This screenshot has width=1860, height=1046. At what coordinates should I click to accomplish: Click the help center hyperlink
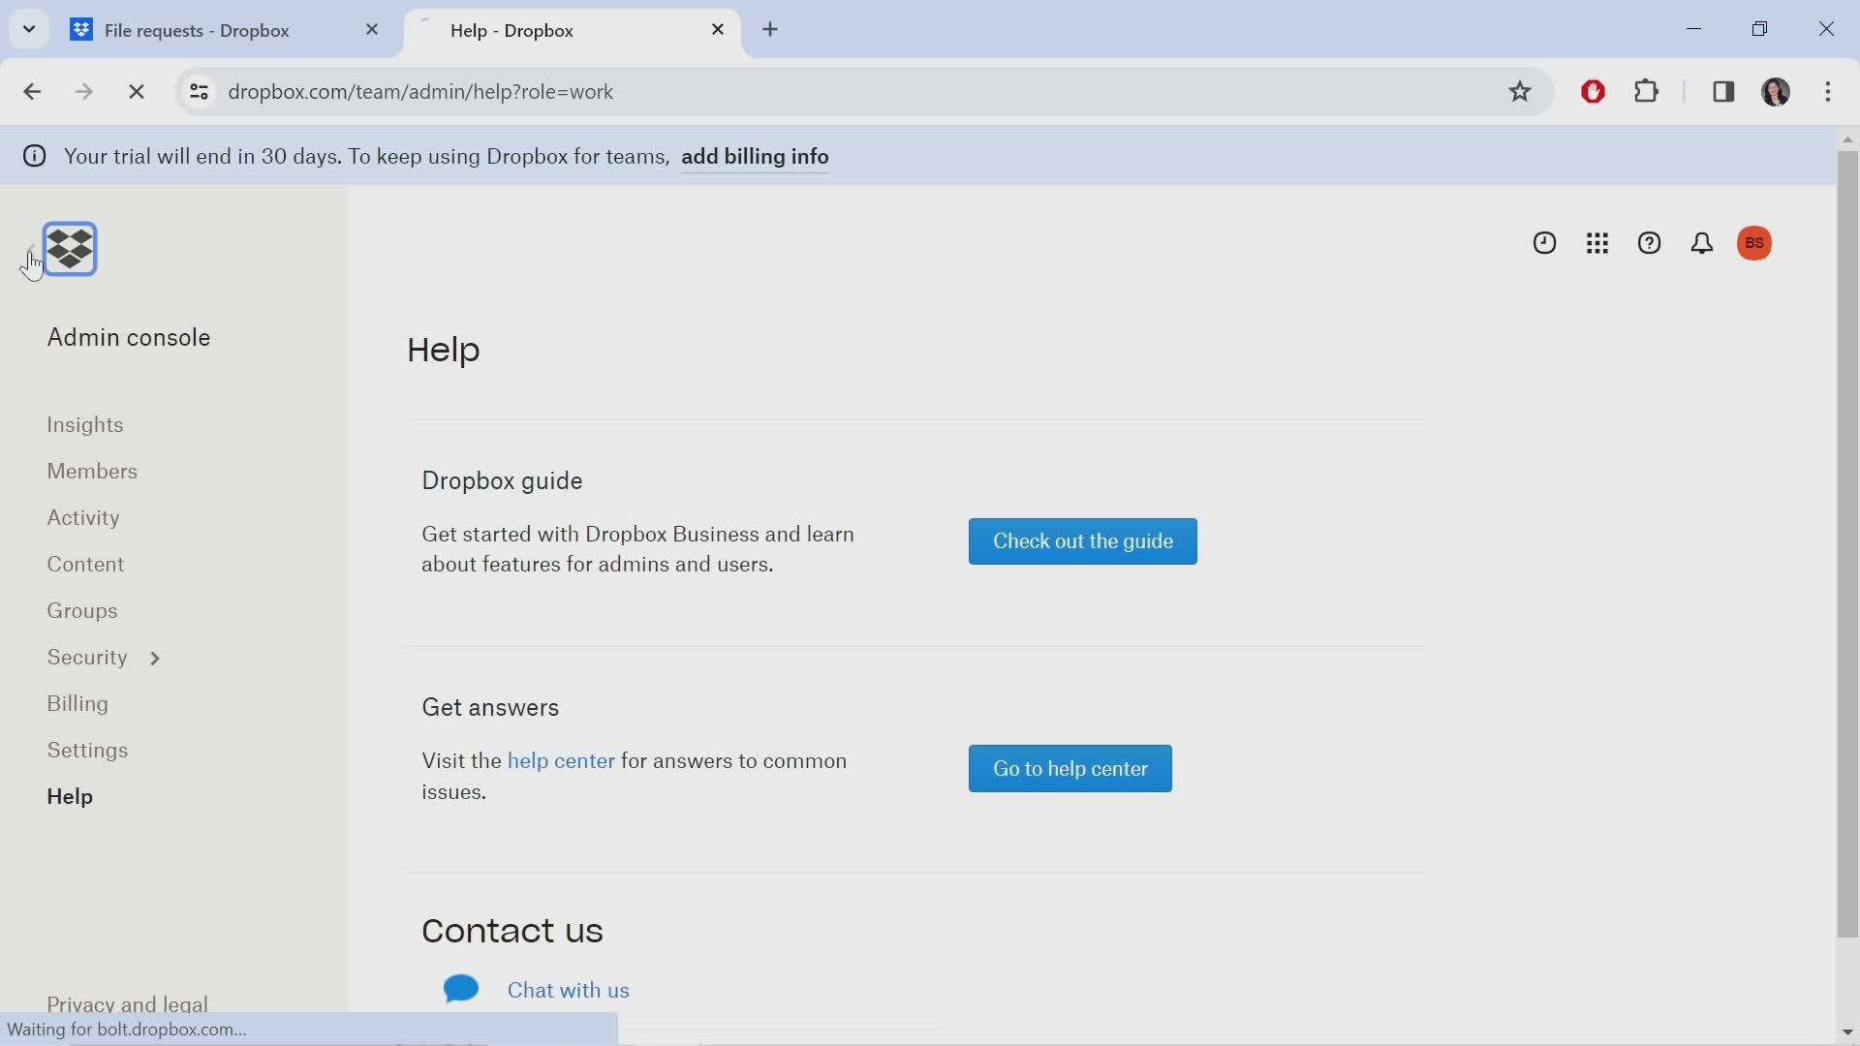tap(560, 761)
